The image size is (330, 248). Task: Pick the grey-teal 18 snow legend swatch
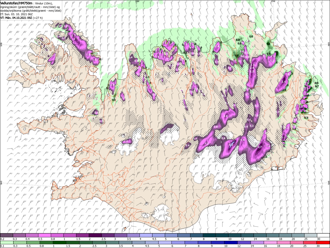point(285,235)
